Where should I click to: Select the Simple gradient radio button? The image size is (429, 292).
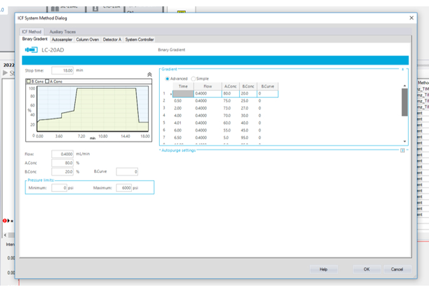point(193,79)
